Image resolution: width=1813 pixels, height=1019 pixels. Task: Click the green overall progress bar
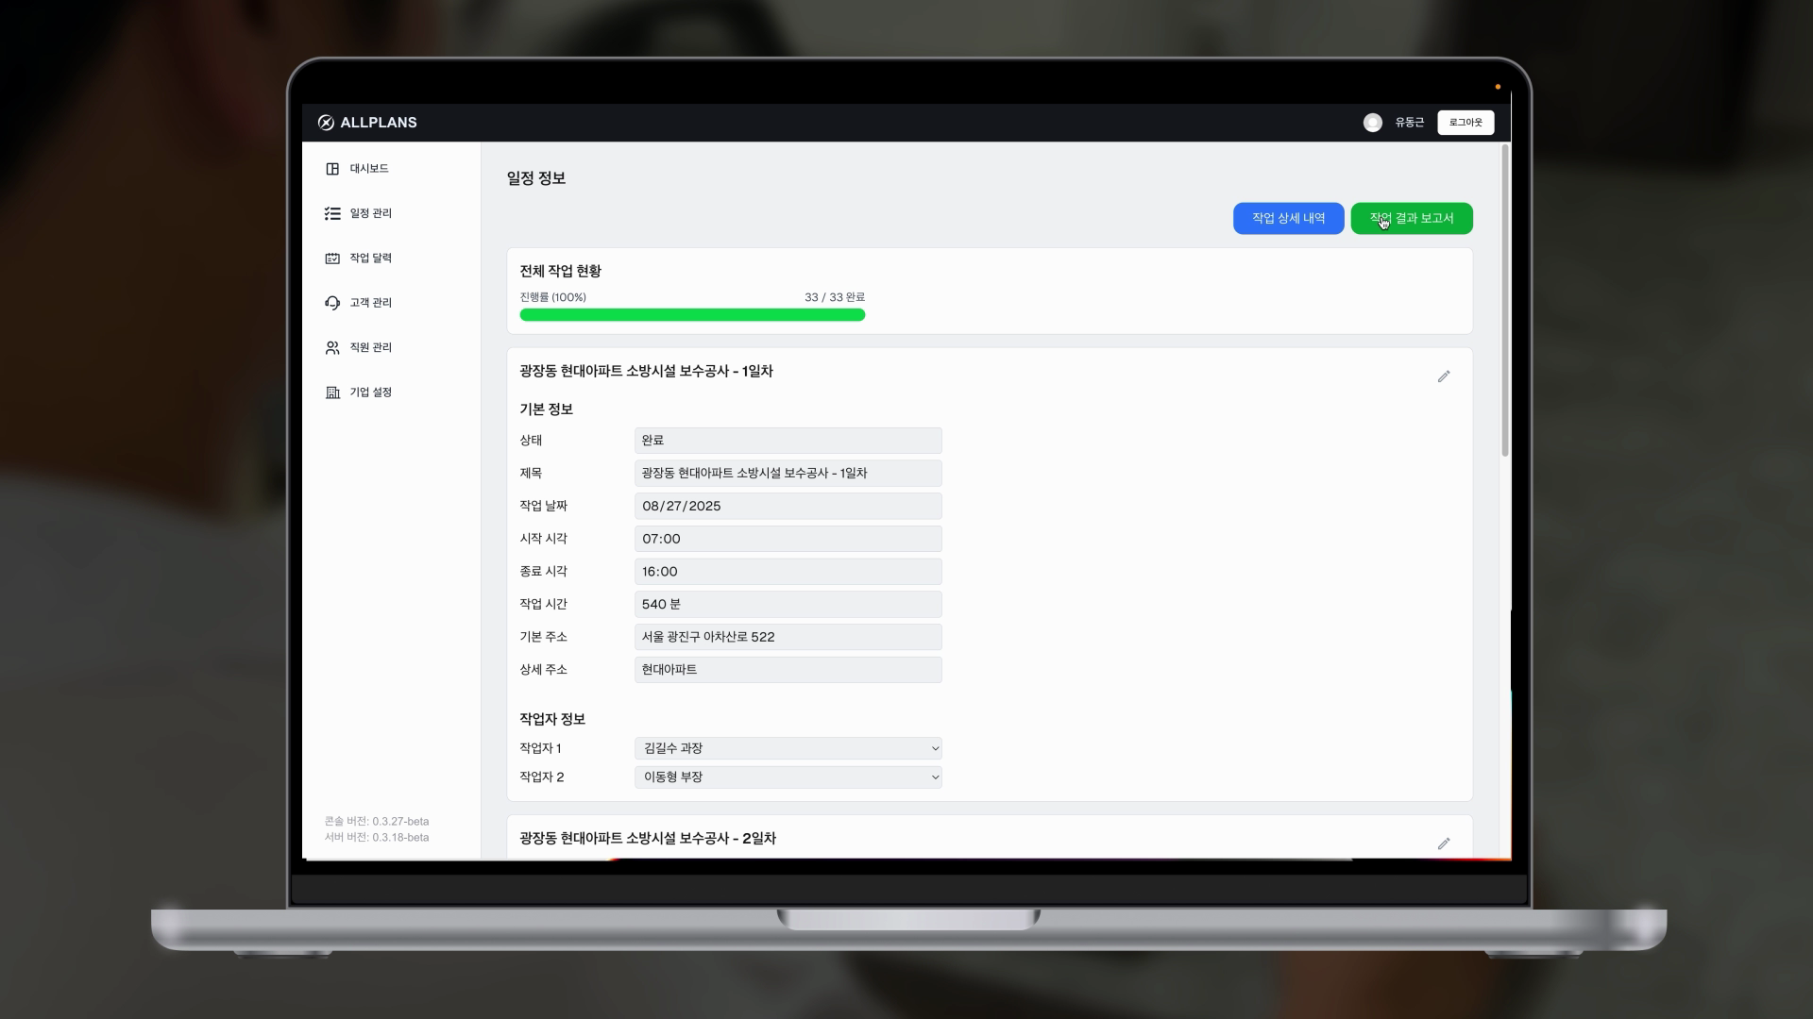coord(692,315)
